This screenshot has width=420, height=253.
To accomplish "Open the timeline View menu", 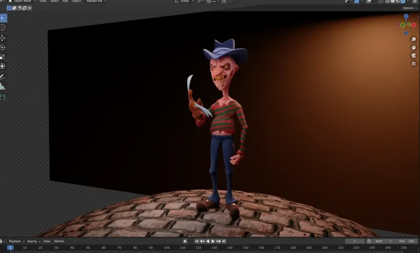I will [47, 241].
